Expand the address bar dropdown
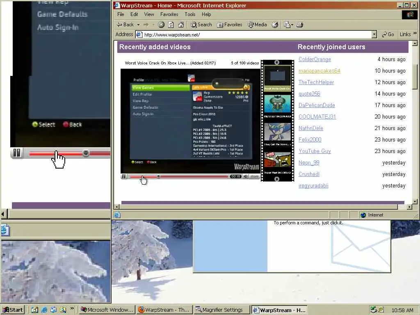This screenshot has height=315, width=420. click(x=374, y=34)
